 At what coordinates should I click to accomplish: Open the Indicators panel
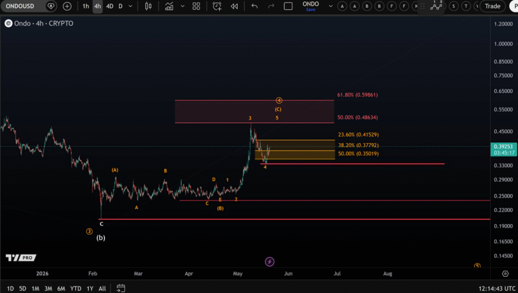(x=169, y=6)
